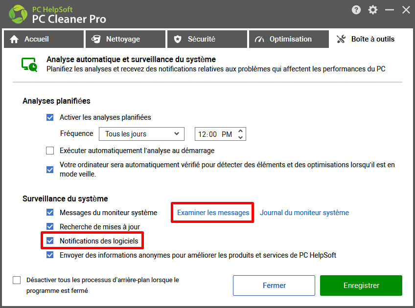Switch to the Optimisation tab
The image size is (415, 308).
[289, 39]
